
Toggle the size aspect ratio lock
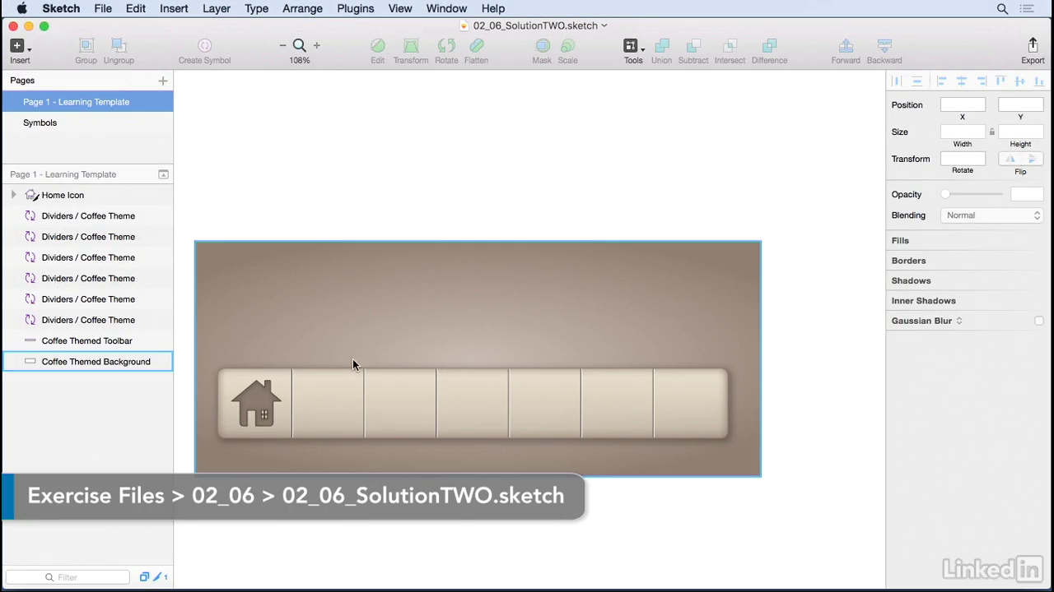[x=992, y=132]
